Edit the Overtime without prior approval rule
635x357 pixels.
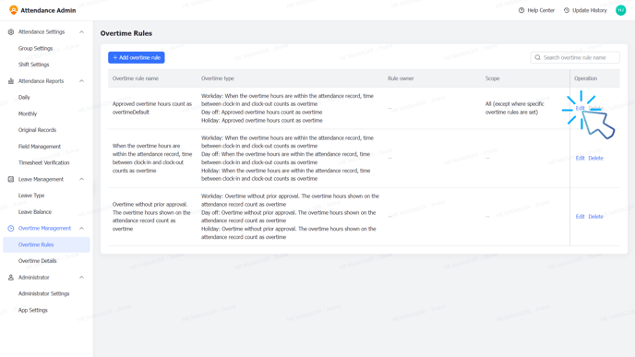580,217
